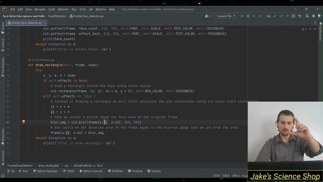Open the View menu
This screenshot has width=323, height=182.
(x=28, y=9)
